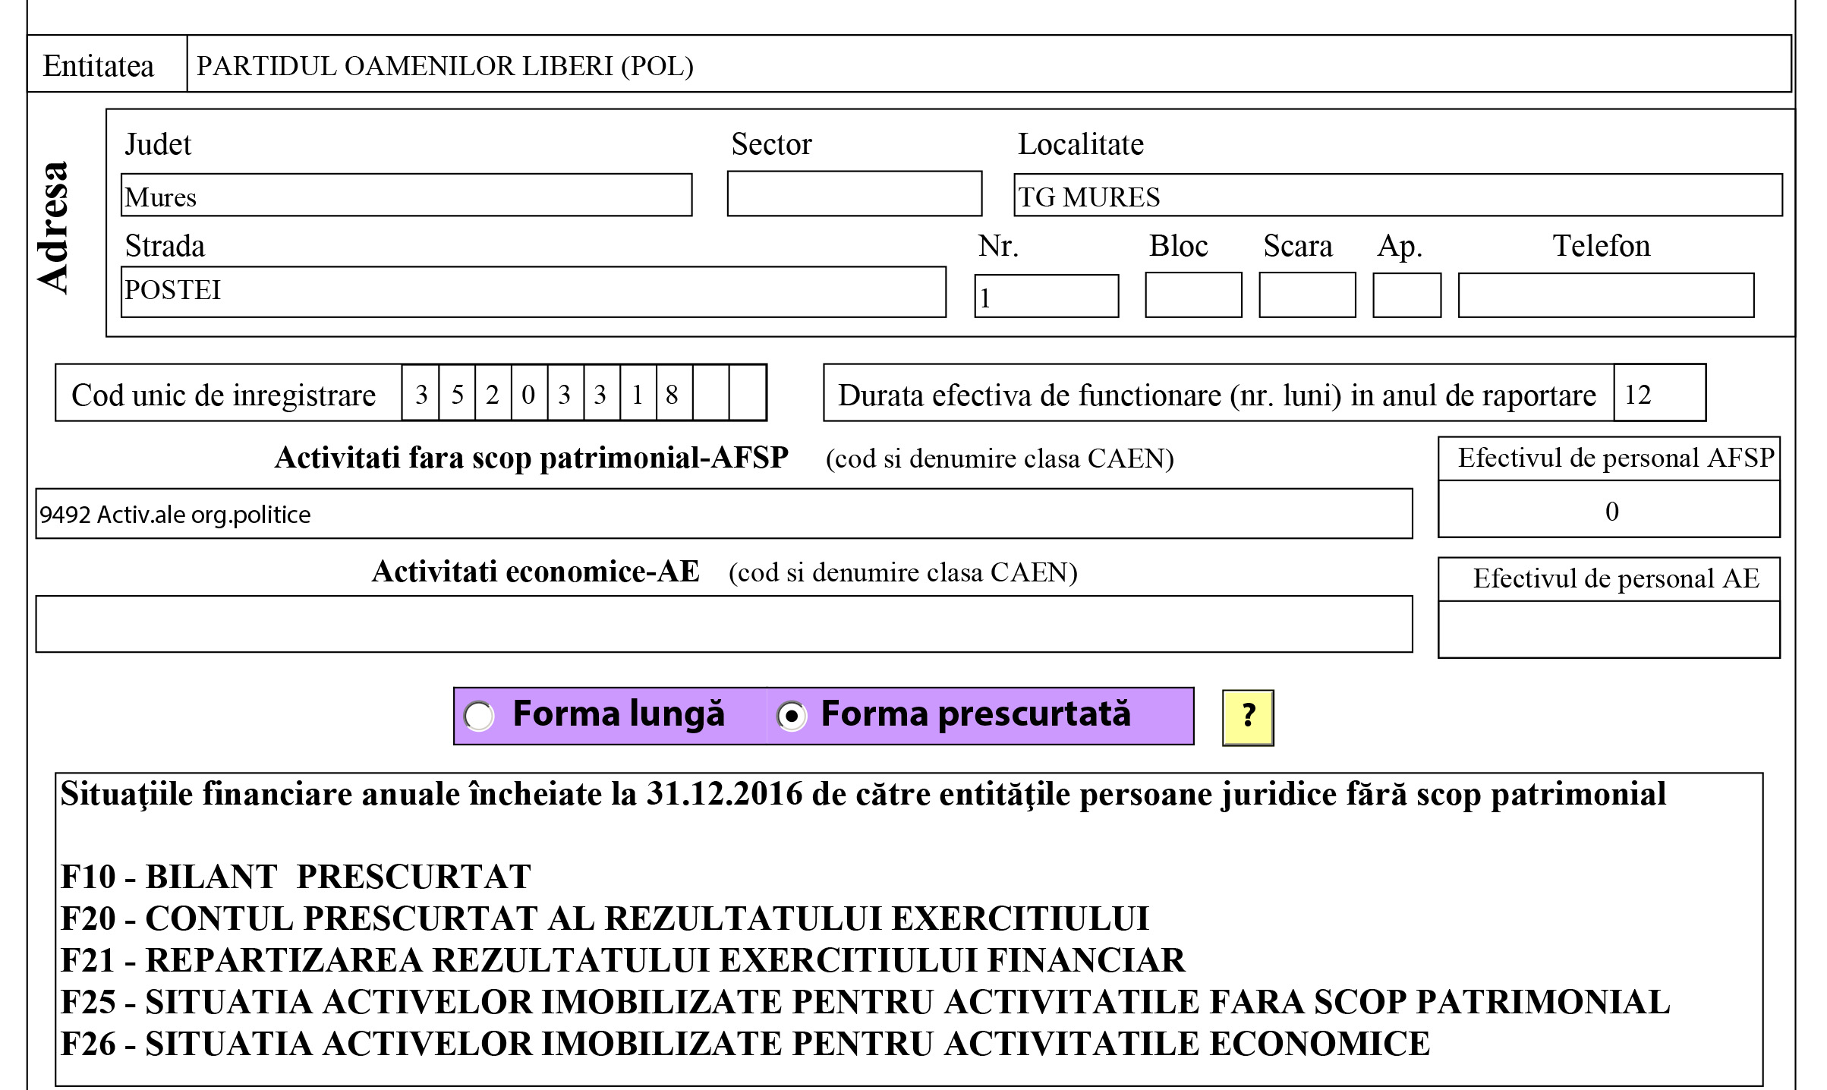Click the Durata efectiva months field showing 12

tap(1658, 393)
